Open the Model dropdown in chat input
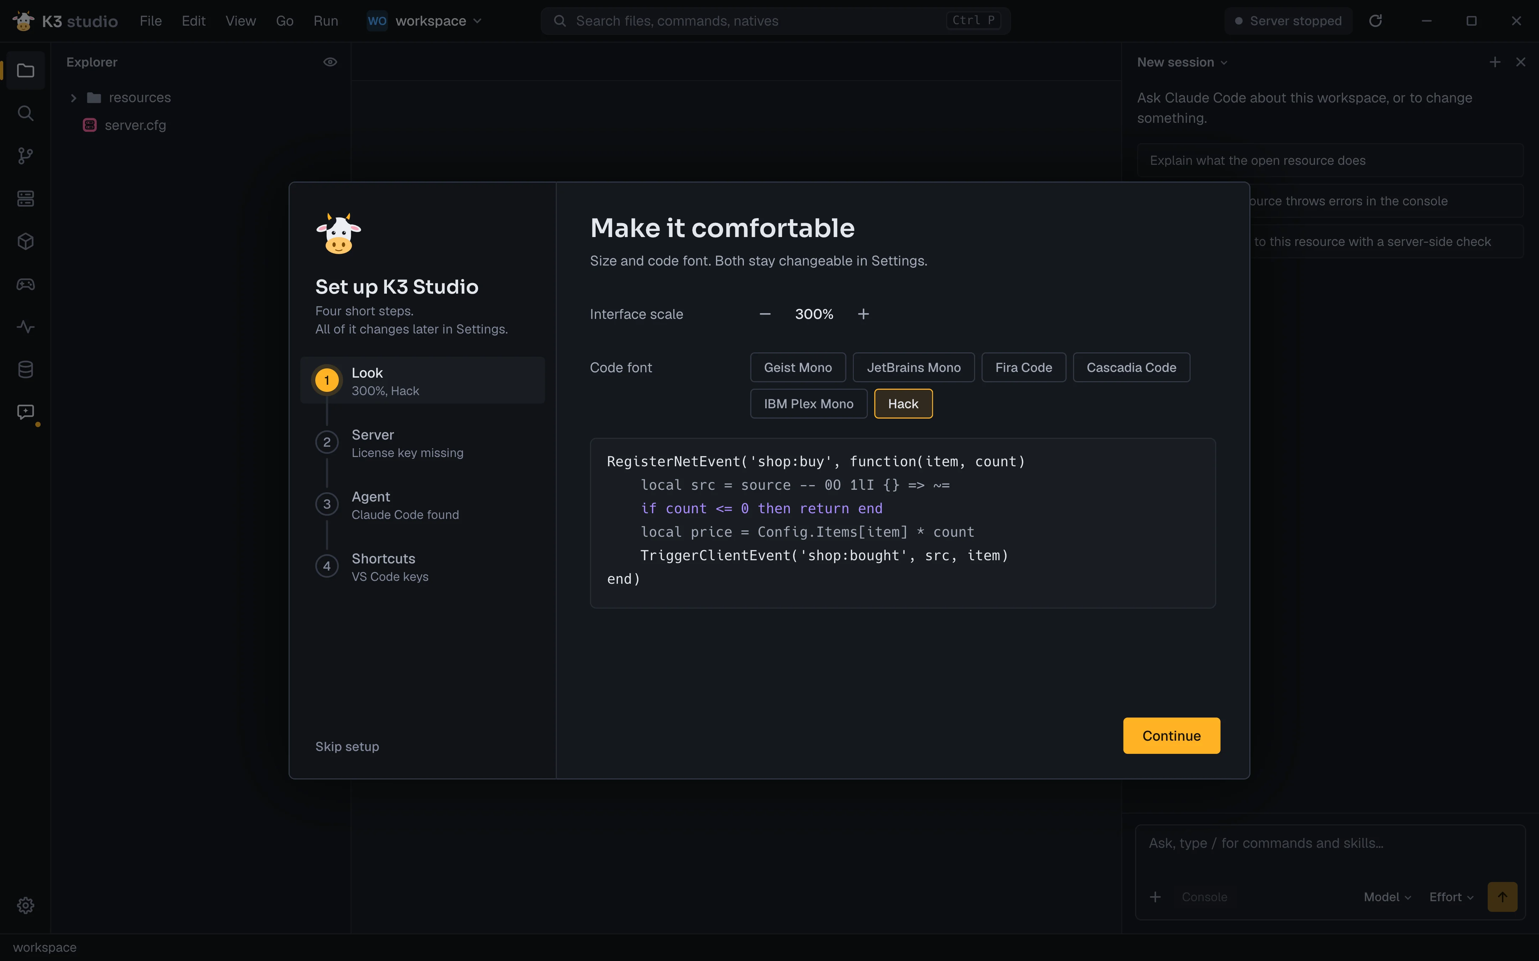Screen dimensions: 1539x961 tap(1387, 897)
